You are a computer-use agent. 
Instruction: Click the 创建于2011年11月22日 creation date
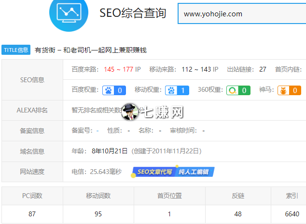[167, 151]
